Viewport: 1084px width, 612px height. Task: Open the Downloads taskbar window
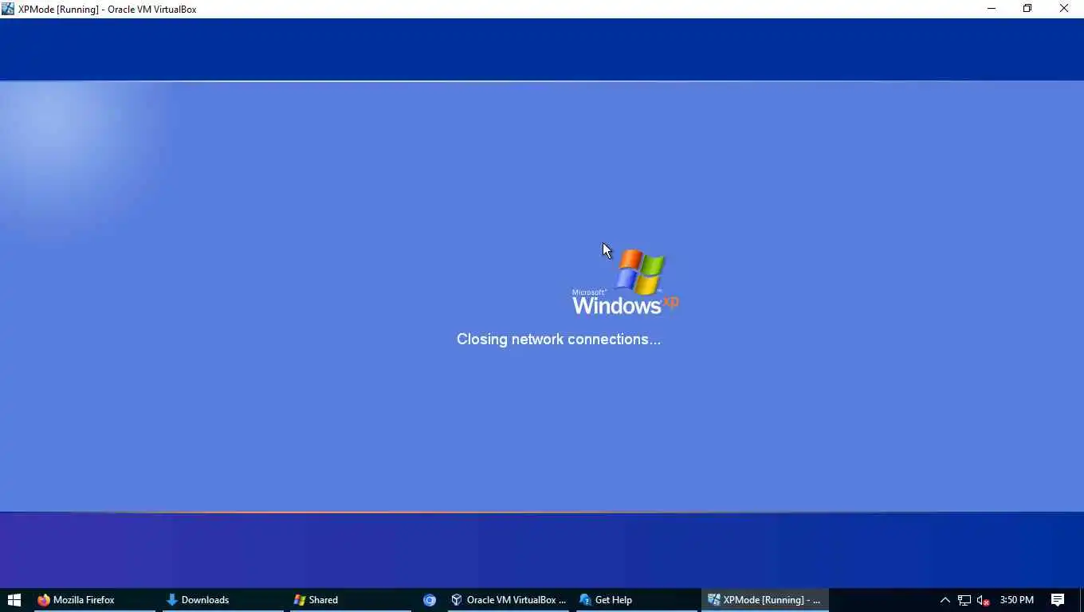pos(223,600)
